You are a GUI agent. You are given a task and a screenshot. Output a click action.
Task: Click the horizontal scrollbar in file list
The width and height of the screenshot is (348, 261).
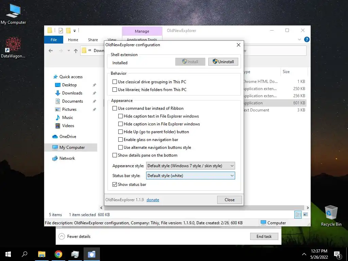click(204, 208)
